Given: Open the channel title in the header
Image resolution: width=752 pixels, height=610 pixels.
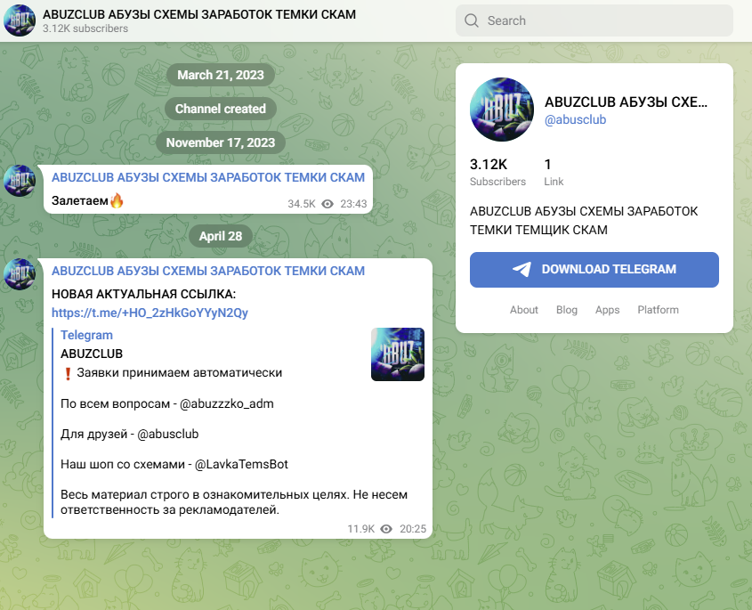Looking at the screenshot, I should tap(199, 14).
